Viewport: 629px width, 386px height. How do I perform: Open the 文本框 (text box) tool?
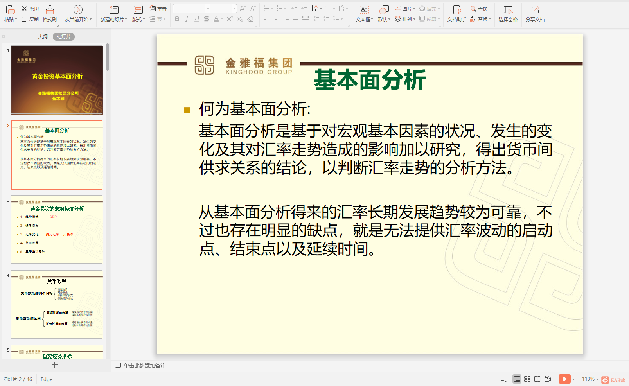[363, 14]
